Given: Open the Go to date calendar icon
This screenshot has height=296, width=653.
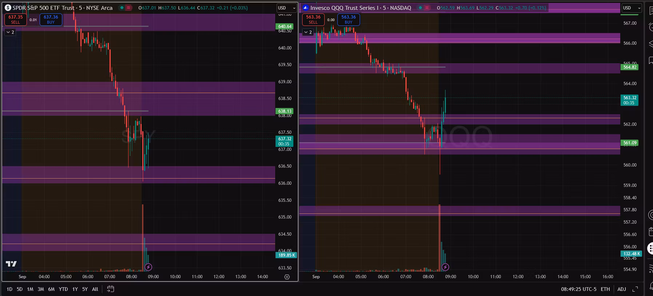Looking at the screenshot, I should click(111, 289).
